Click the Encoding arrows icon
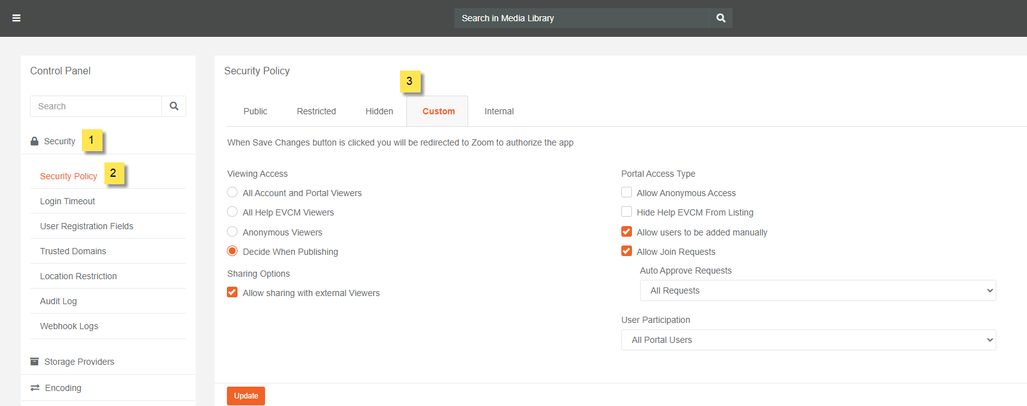 pyautogui.click(x=35, y=388)
